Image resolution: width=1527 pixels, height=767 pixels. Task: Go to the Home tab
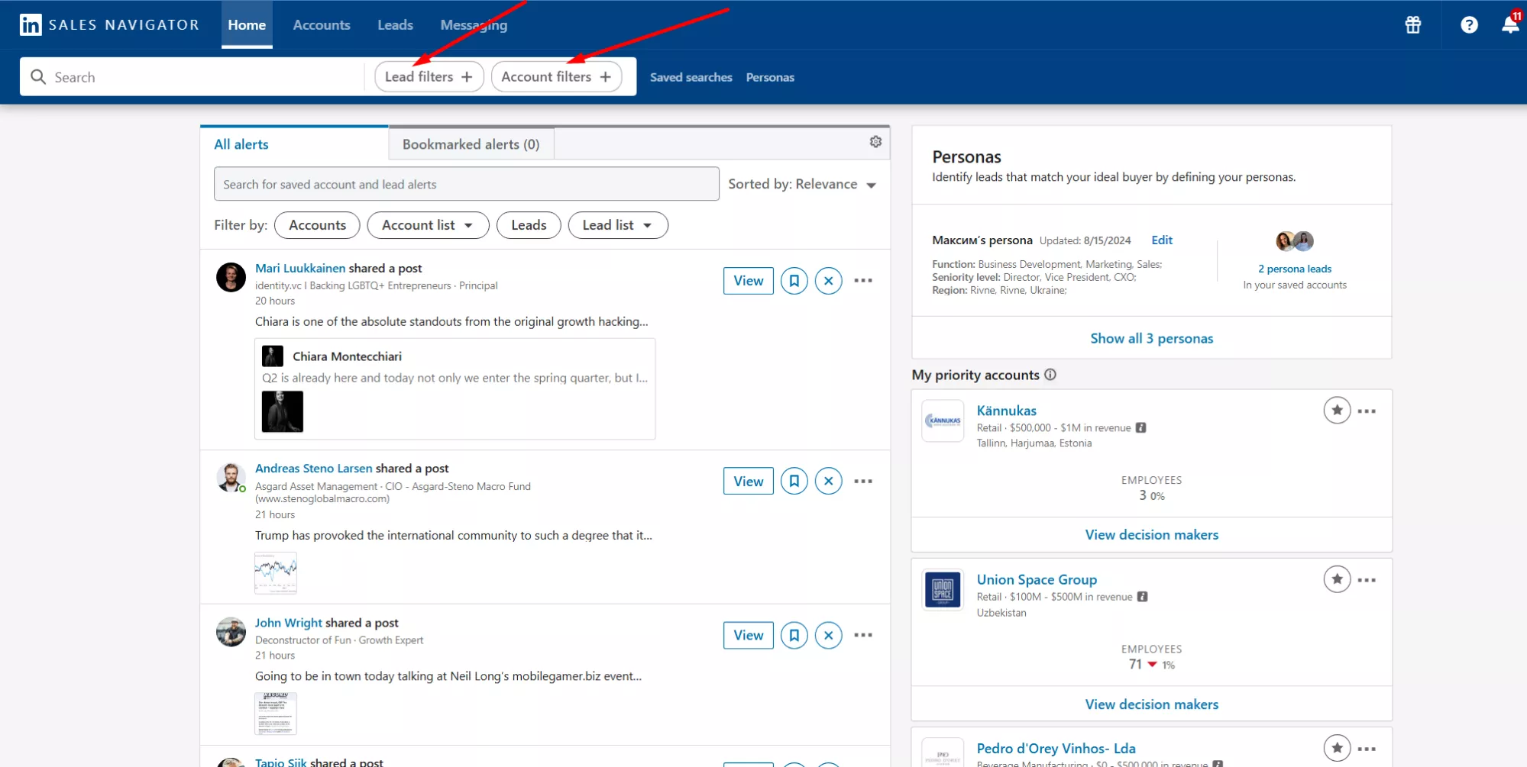tap(247, 25)
